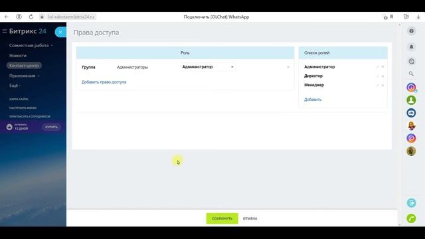
Task: Click the Отмена button
Action: (x=250, y=218)
